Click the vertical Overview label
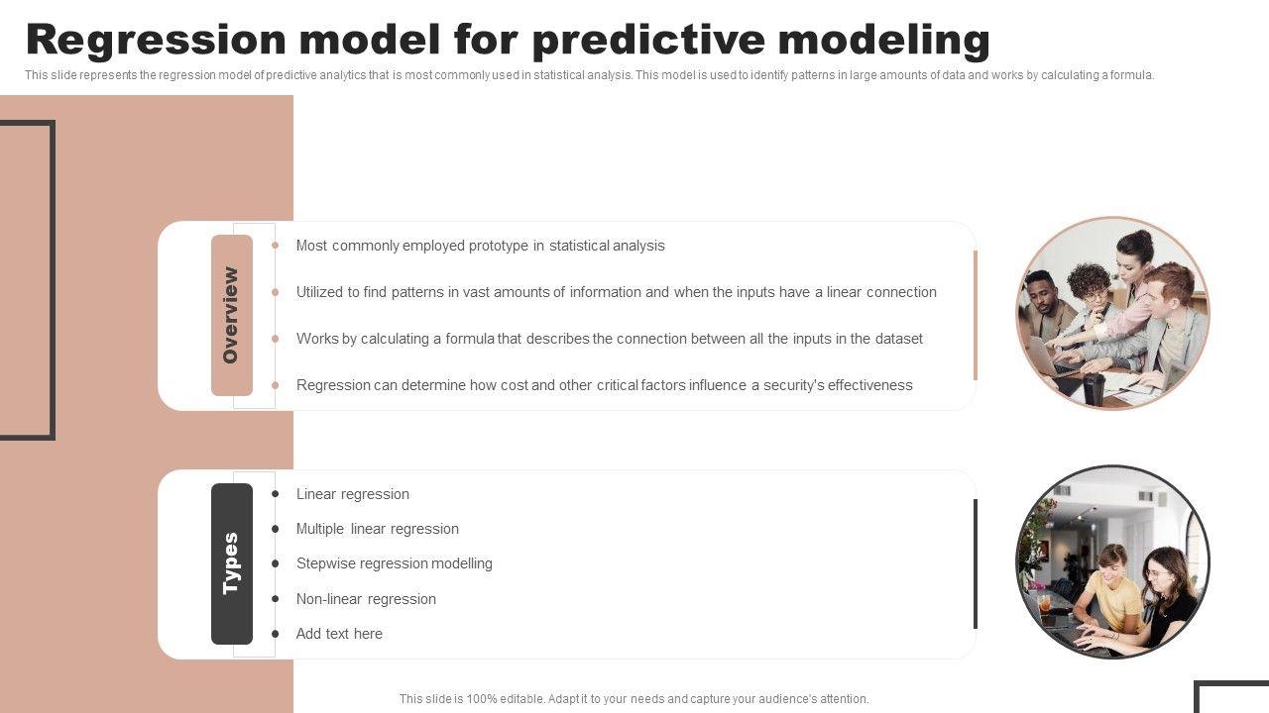Viewport: 1269px width, 713px height. (231, 315)
